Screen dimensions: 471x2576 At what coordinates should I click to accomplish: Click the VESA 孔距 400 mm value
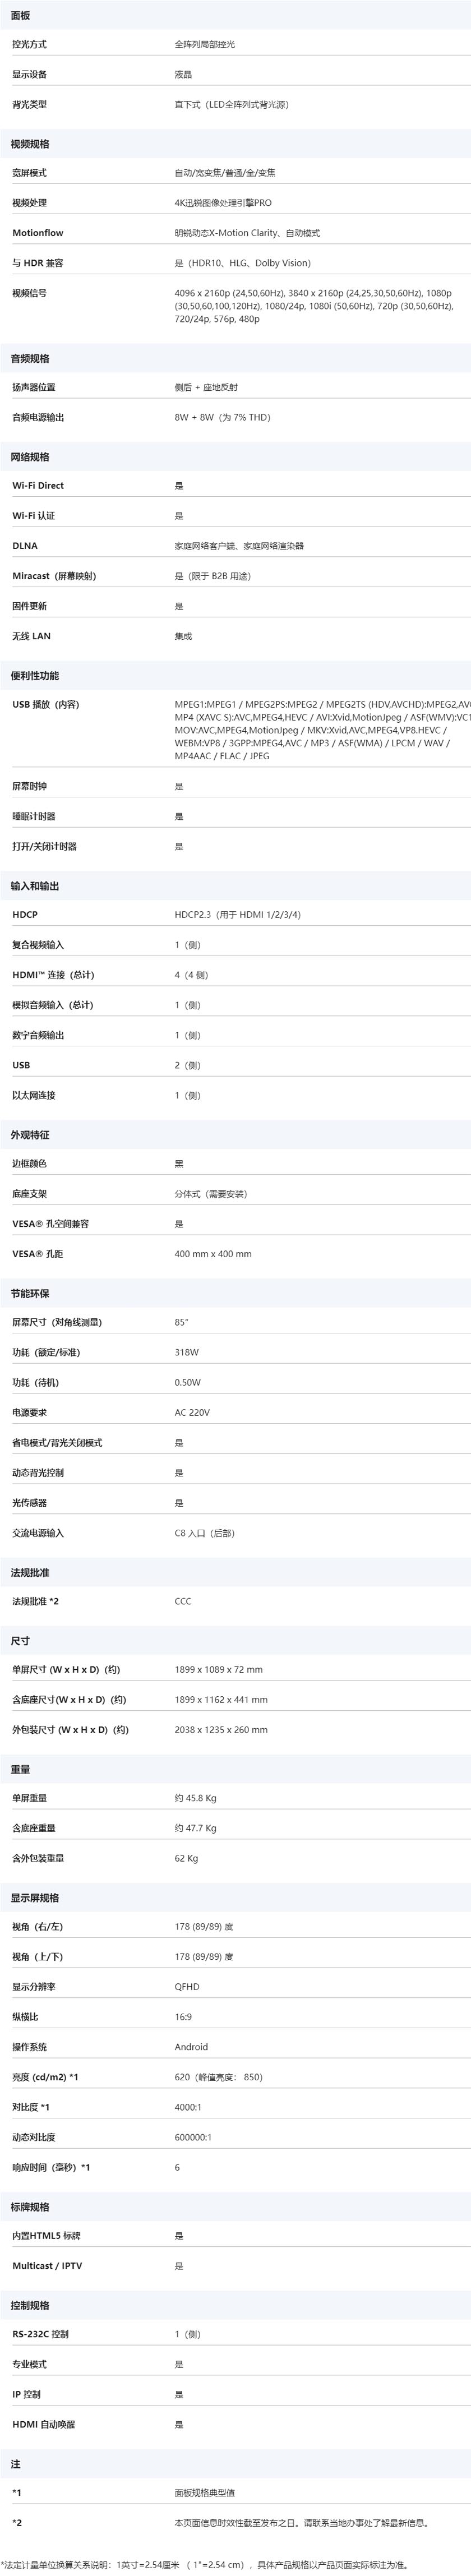(x=213, y=1254)
